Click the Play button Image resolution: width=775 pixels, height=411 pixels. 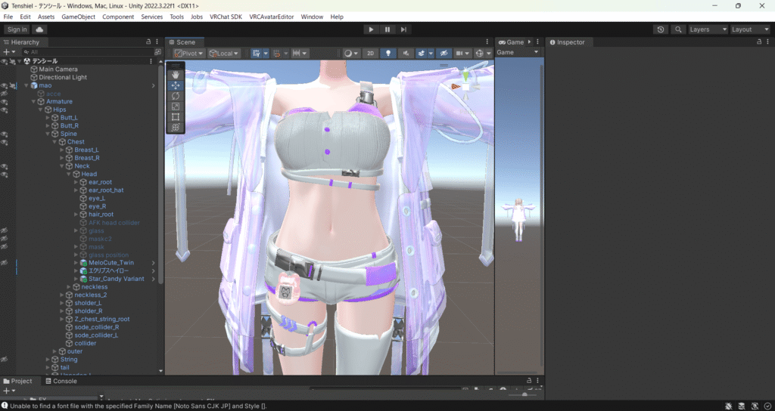(x=370, y=29)
